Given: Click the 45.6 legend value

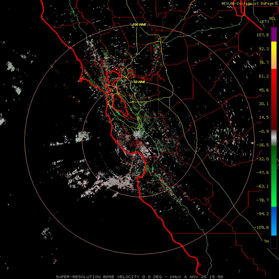Looking at the screenshot, I should [264, 90].
